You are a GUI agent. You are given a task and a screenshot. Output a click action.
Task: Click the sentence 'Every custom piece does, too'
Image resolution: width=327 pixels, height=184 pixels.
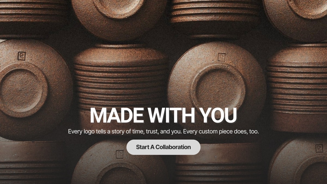[221, 132]
